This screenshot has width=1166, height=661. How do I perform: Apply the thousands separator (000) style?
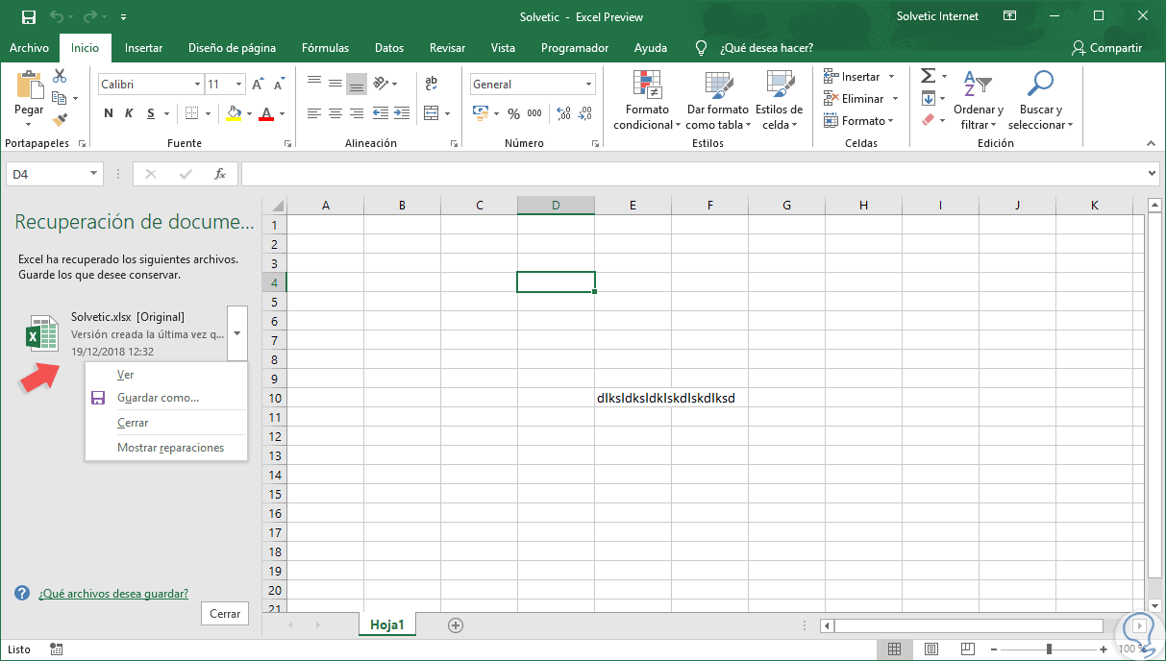click(x=534, y=113)
